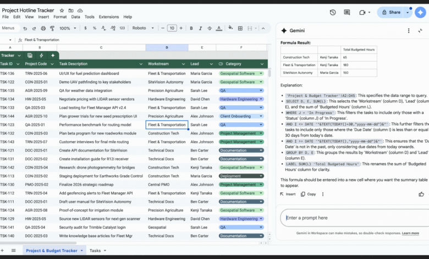Screen dimensions: 429x259
Task: Open the Learn more link below the prompt
Action: pos(410,233)
